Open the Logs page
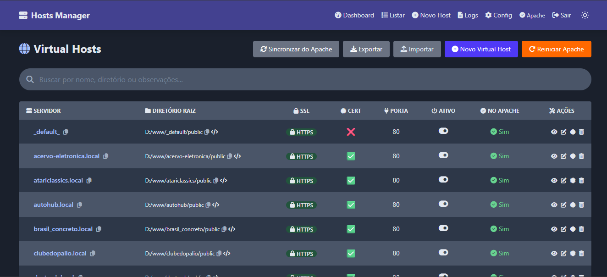 (468, 15)
